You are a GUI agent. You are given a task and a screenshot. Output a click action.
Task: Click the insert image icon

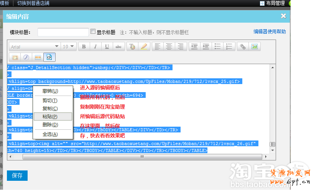[254, 46]
